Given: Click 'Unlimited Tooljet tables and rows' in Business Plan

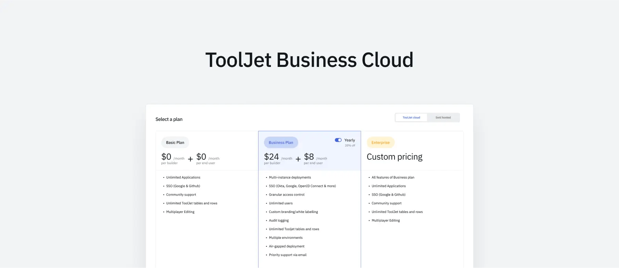Looking at the screenshot, I should point(294,229).
